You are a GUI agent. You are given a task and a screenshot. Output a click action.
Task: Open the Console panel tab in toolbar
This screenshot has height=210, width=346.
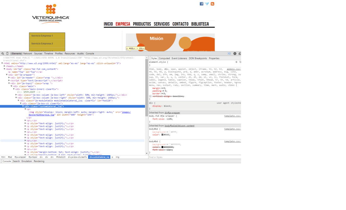point(90,53)
